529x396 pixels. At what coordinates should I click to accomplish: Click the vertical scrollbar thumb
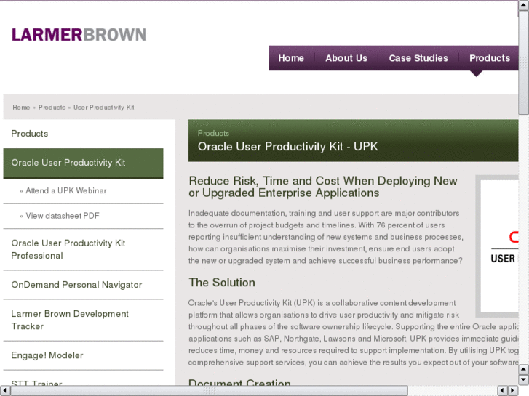tap(523, 62)
